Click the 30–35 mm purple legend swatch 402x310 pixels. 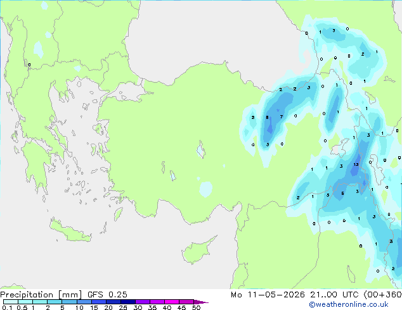[x=143, y=302]
